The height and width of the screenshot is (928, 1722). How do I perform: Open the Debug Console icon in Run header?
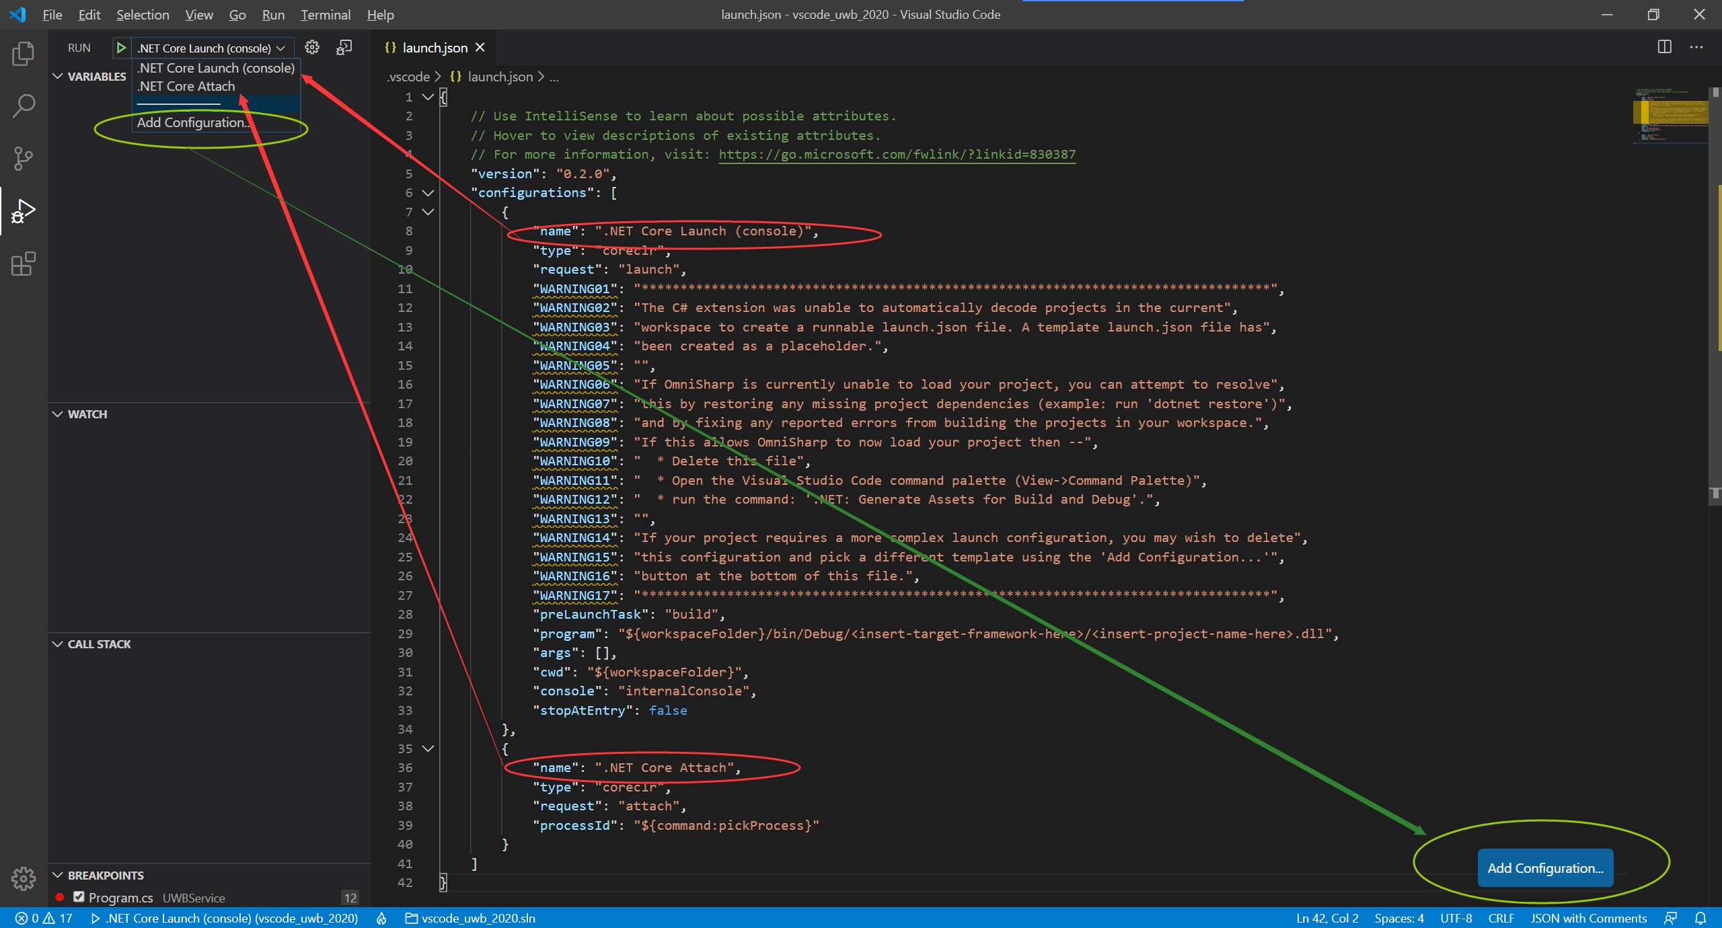[x=344, y=48]
